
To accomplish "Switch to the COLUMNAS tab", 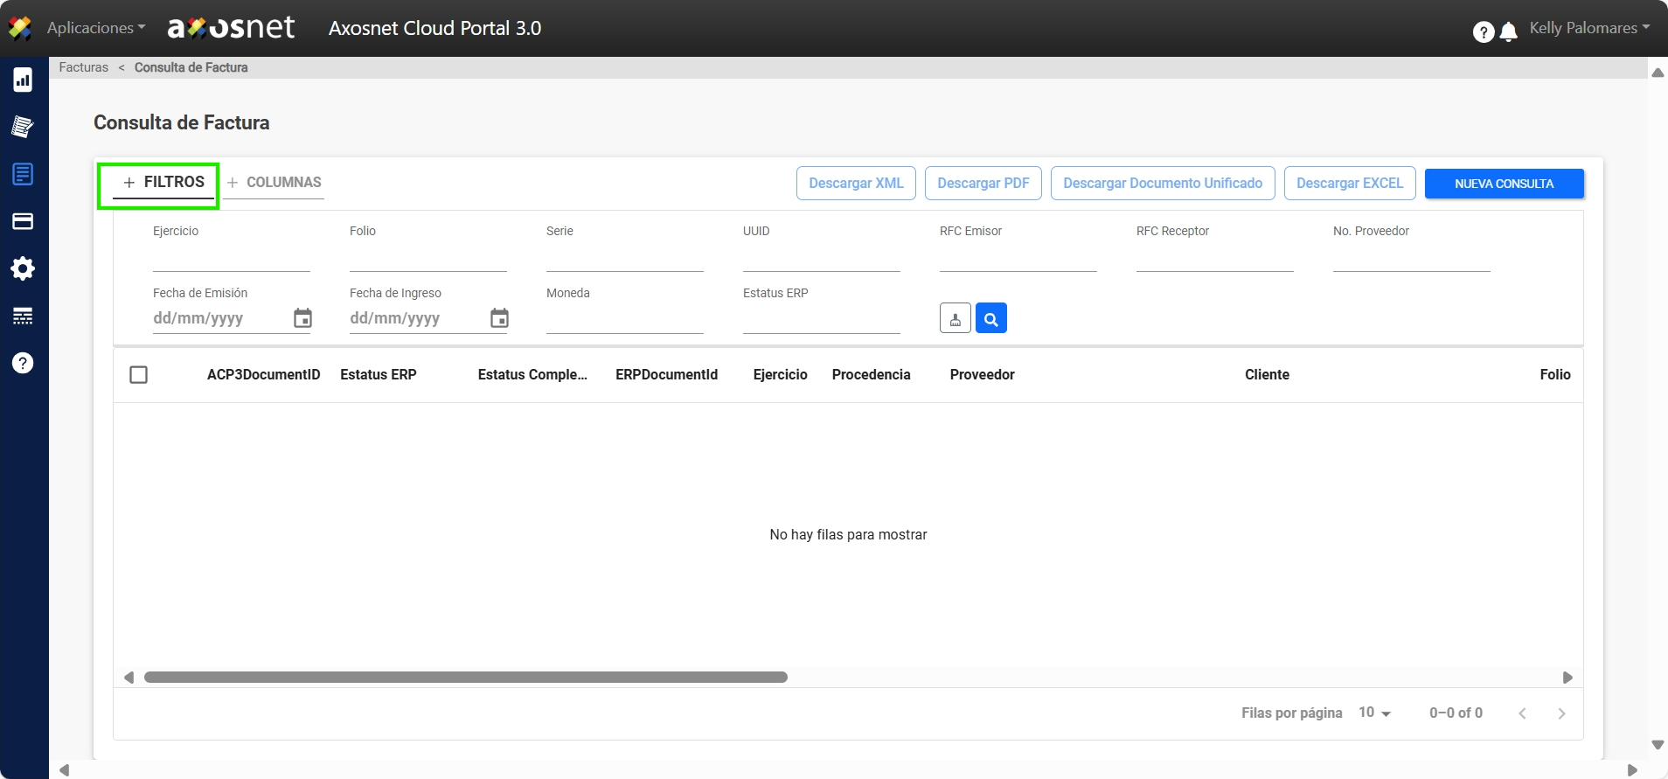I will 275,182.
